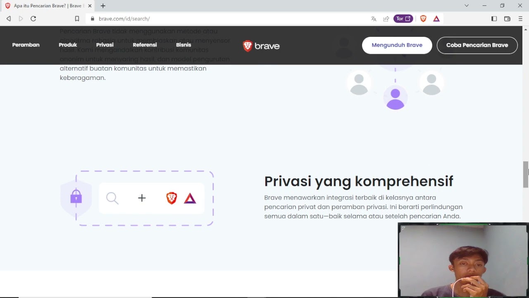Open the Bisnis navigation menu
Viewport: 529px width, 298px height.
coord(183,45)
